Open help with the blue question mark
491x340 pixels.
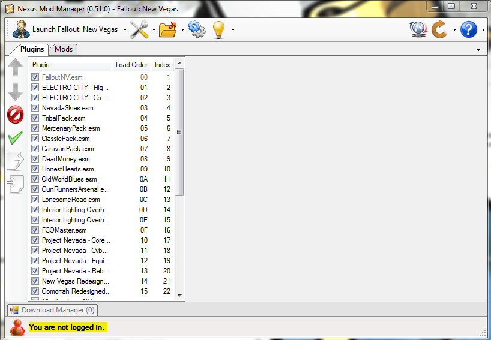click(468, 29)
